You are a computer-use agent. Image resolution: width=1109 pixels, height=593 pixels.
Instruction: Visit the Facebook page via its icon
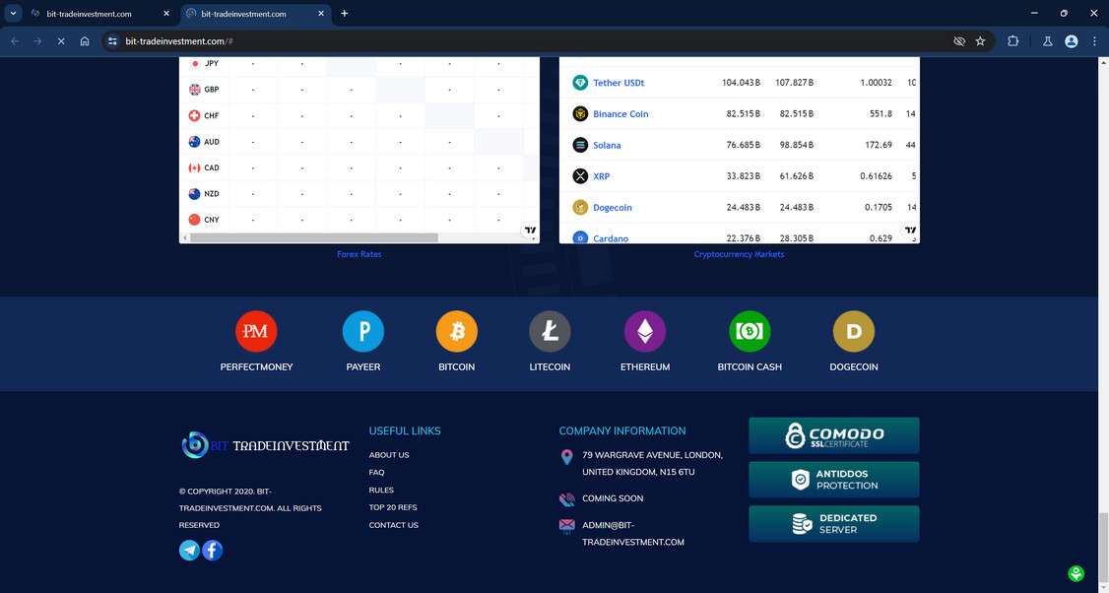(x=212, y=550)
